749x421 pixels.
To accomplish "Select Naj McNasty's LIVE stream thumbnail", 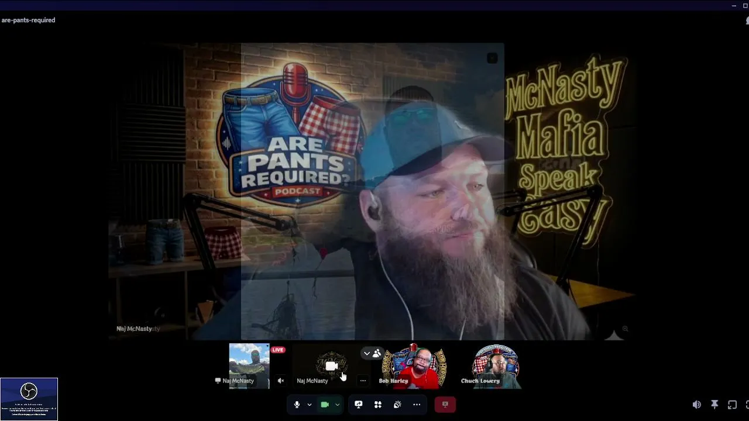I will (x=249, y=366).
